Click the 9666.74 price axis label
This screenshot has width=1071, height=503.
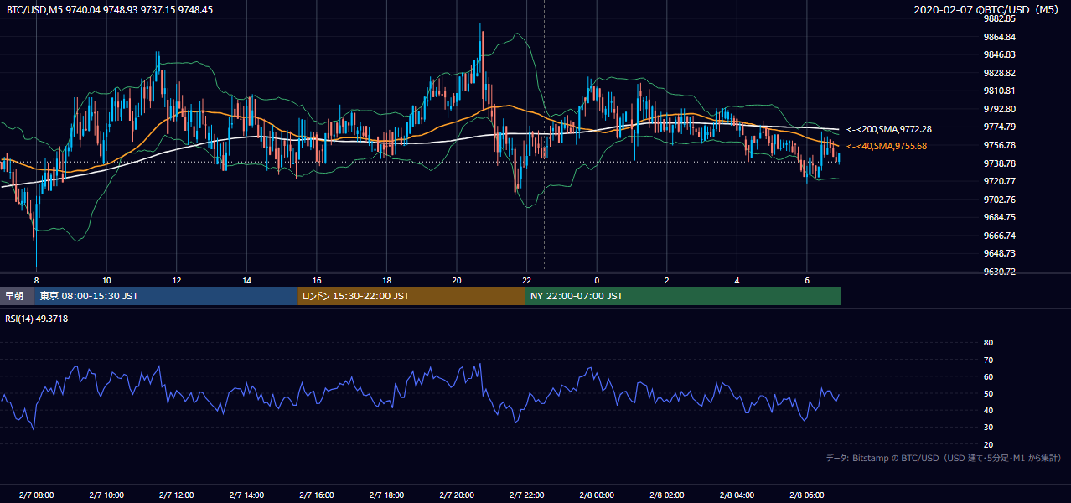tap(1000, 236)
